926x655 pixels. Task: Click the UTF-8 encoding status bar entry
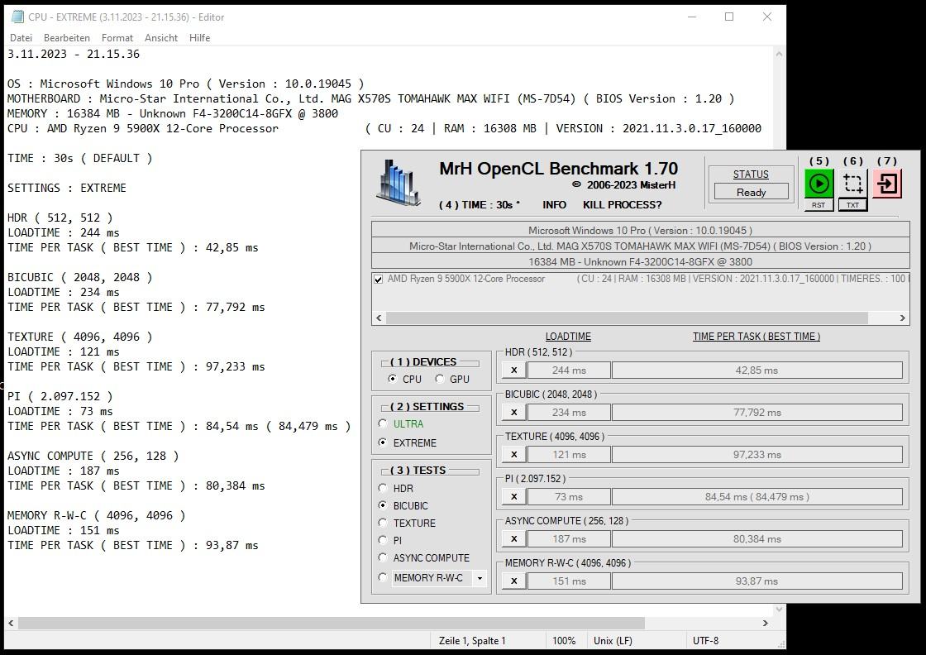pos(705,640)
